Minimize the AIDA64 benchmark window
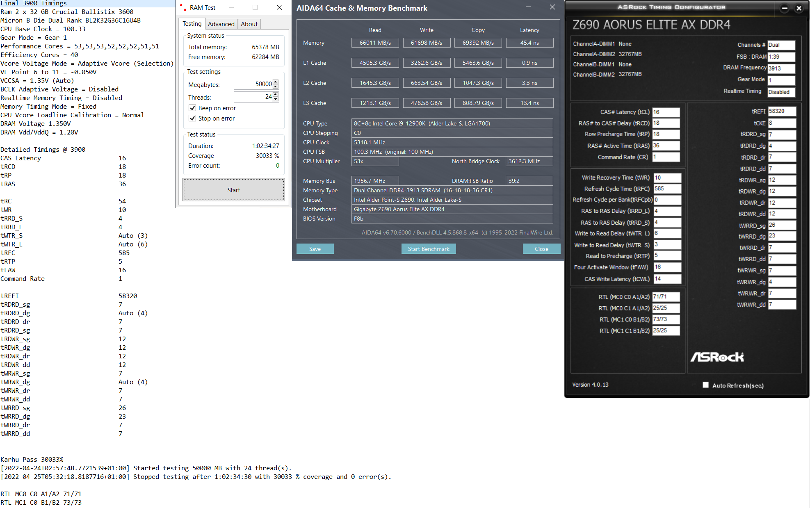The height and width of the screenshot is (508, 810). (x=528, y=7)
